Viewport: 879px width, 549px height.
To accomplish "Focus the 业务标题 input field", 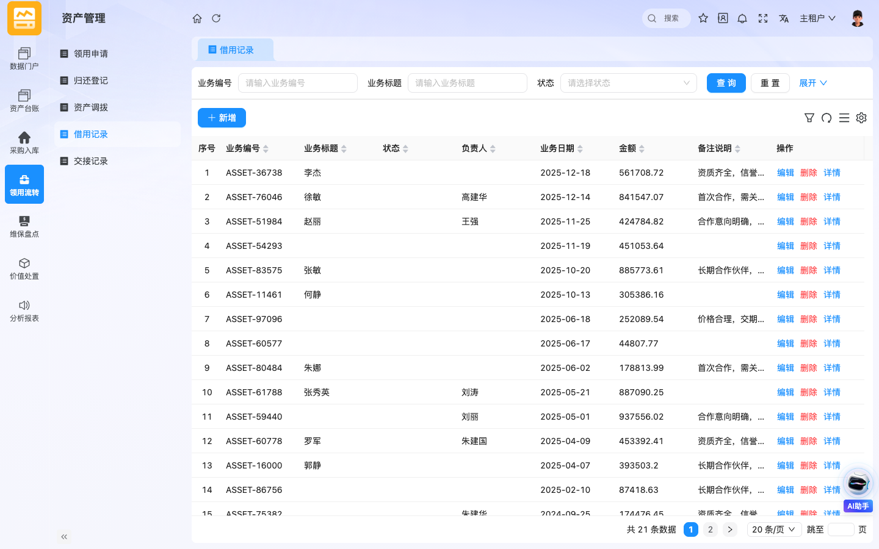I will pyautogui.click(x=468, y=83).
